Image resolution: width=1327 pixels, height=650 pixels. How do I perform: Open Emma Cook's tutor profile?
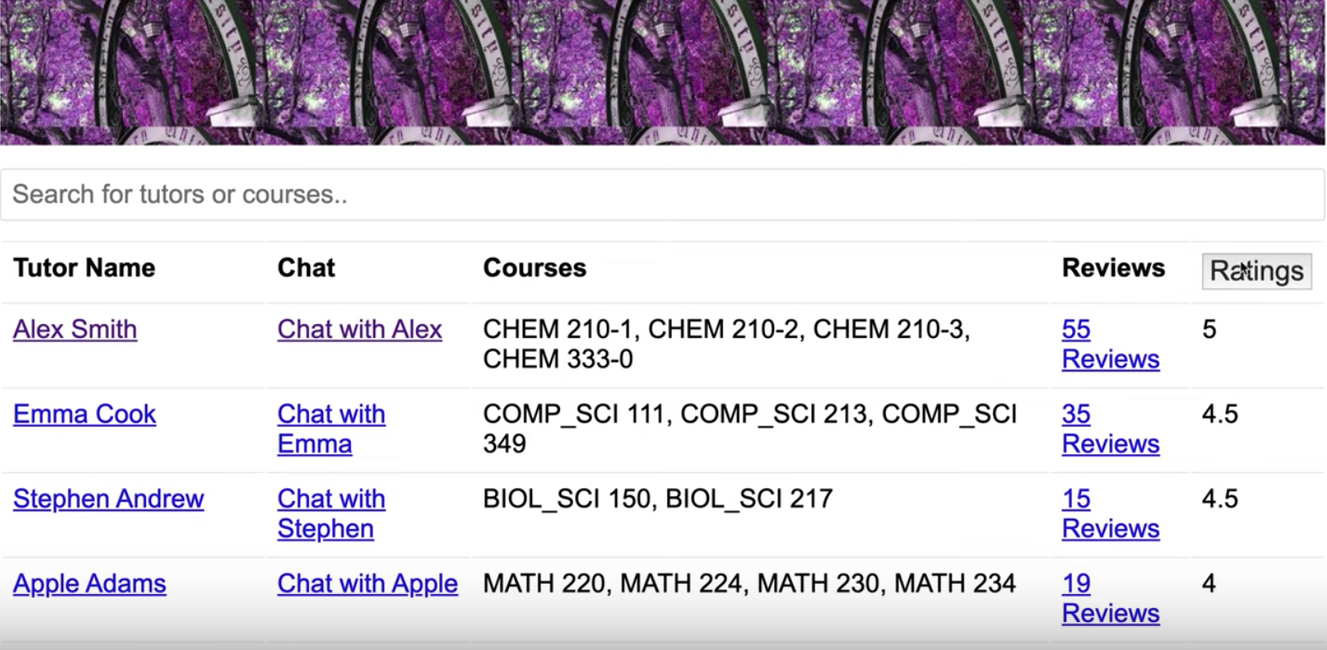(85, 414)
